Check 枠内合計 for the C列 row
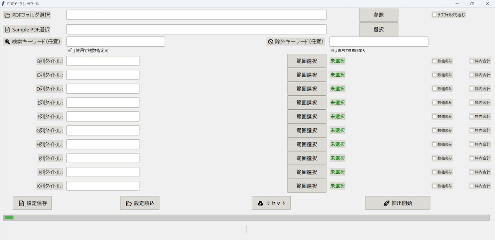 tap(472, 75)
